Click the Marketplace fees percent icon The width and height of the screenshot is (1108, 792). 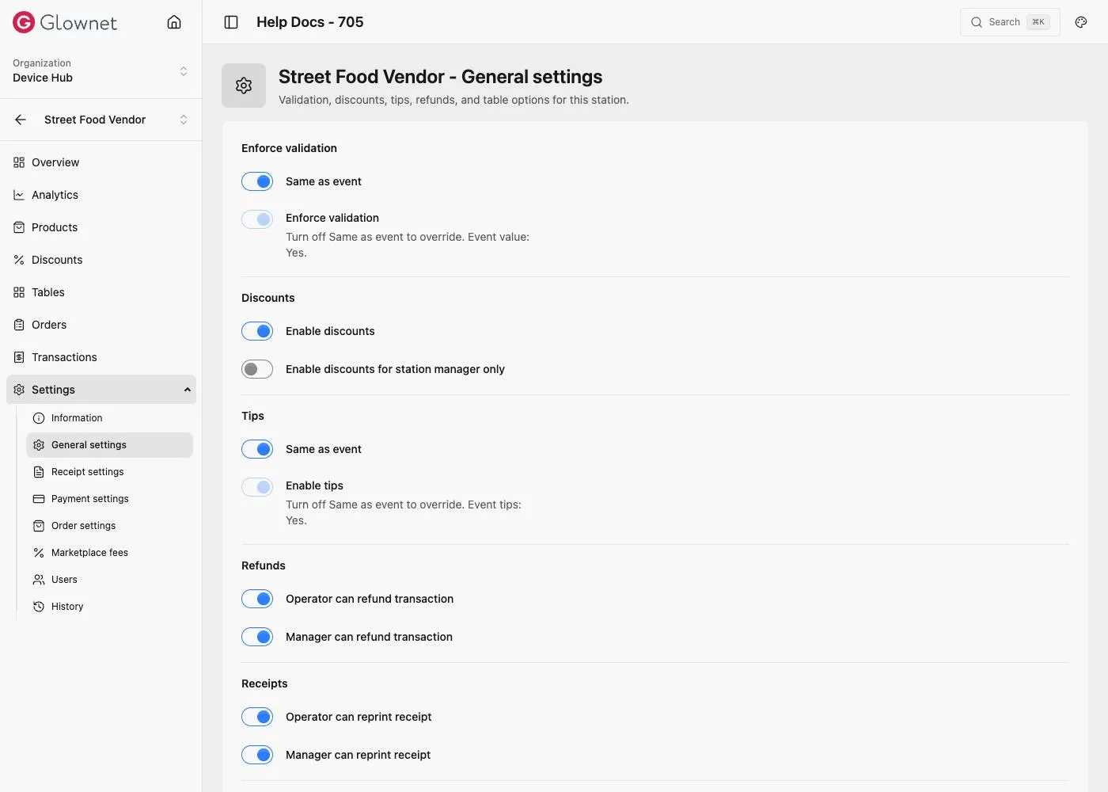[x=39, y=553]
